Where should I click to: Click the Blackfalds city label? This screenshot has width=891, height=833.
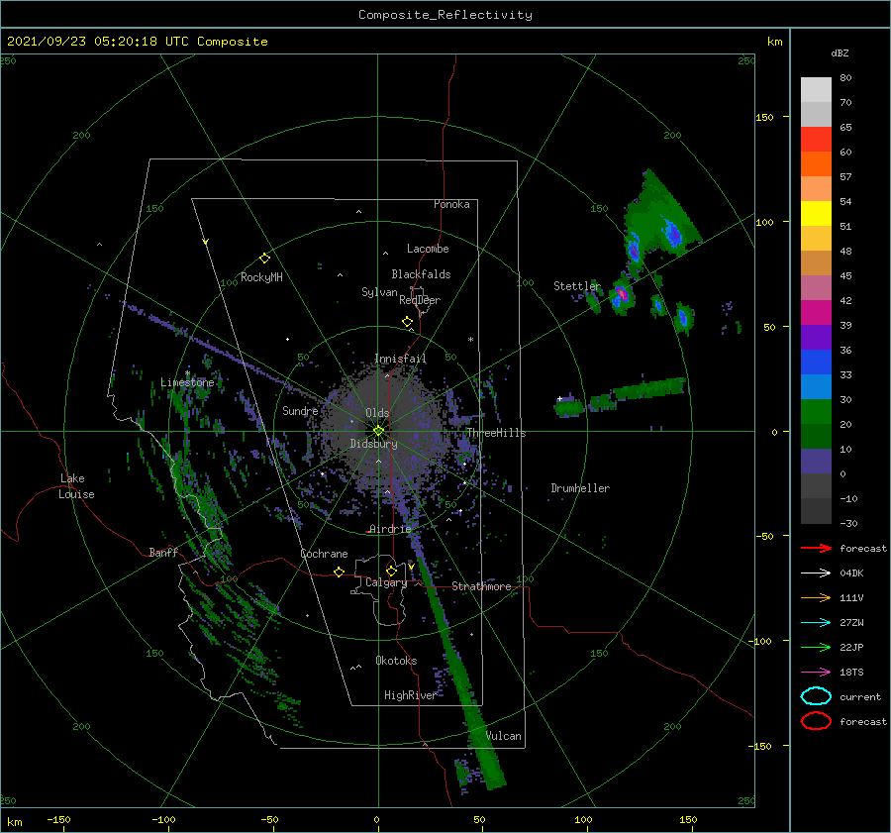[421, 274]
